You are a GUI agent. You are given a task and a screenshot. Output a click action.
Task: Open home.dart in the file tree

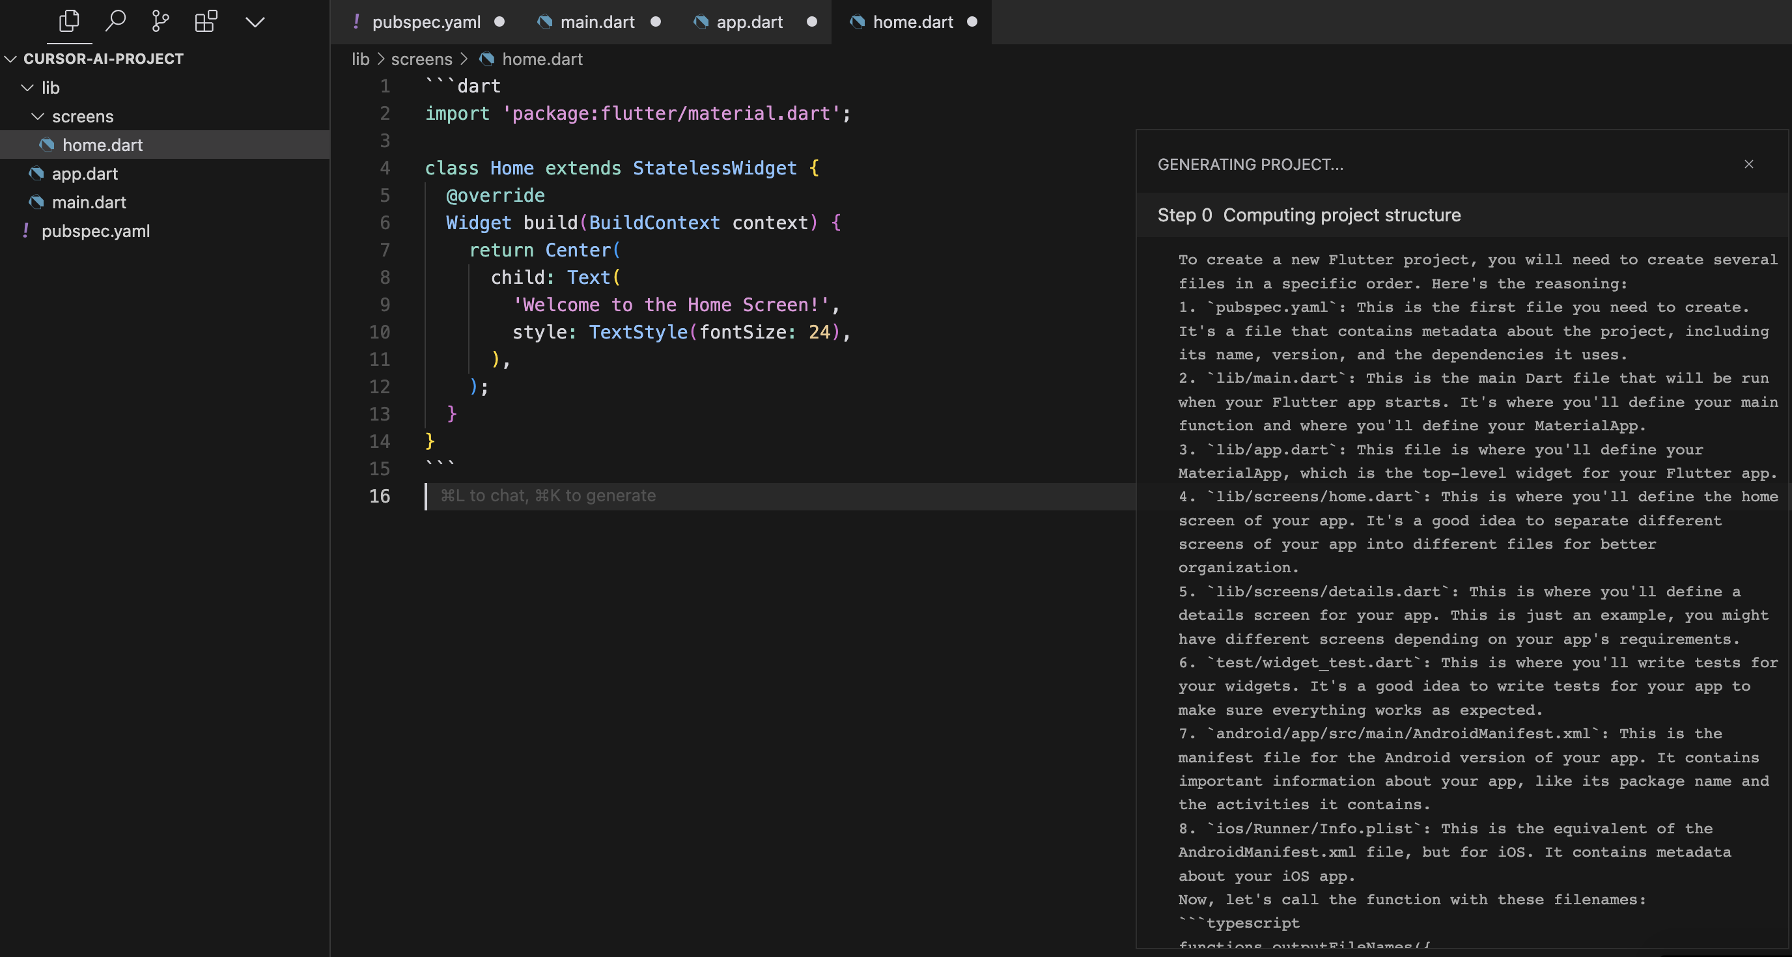pyautogui.click(x=165, y=145)
